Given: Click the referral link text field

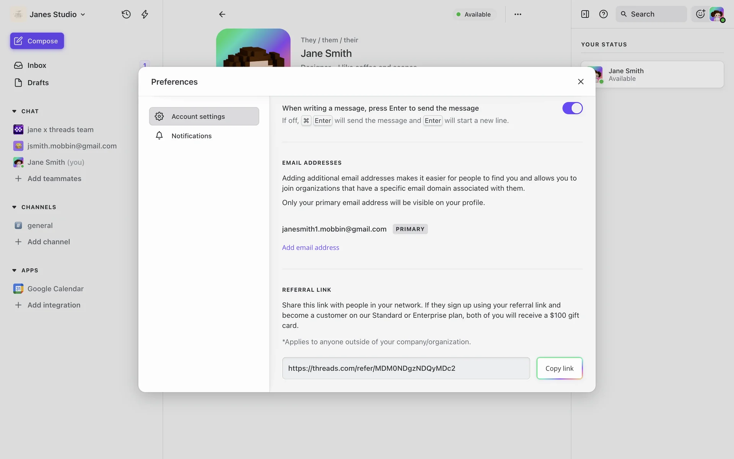Looking at the screenshot, I should pyautogui.click(x=406, y=368).
